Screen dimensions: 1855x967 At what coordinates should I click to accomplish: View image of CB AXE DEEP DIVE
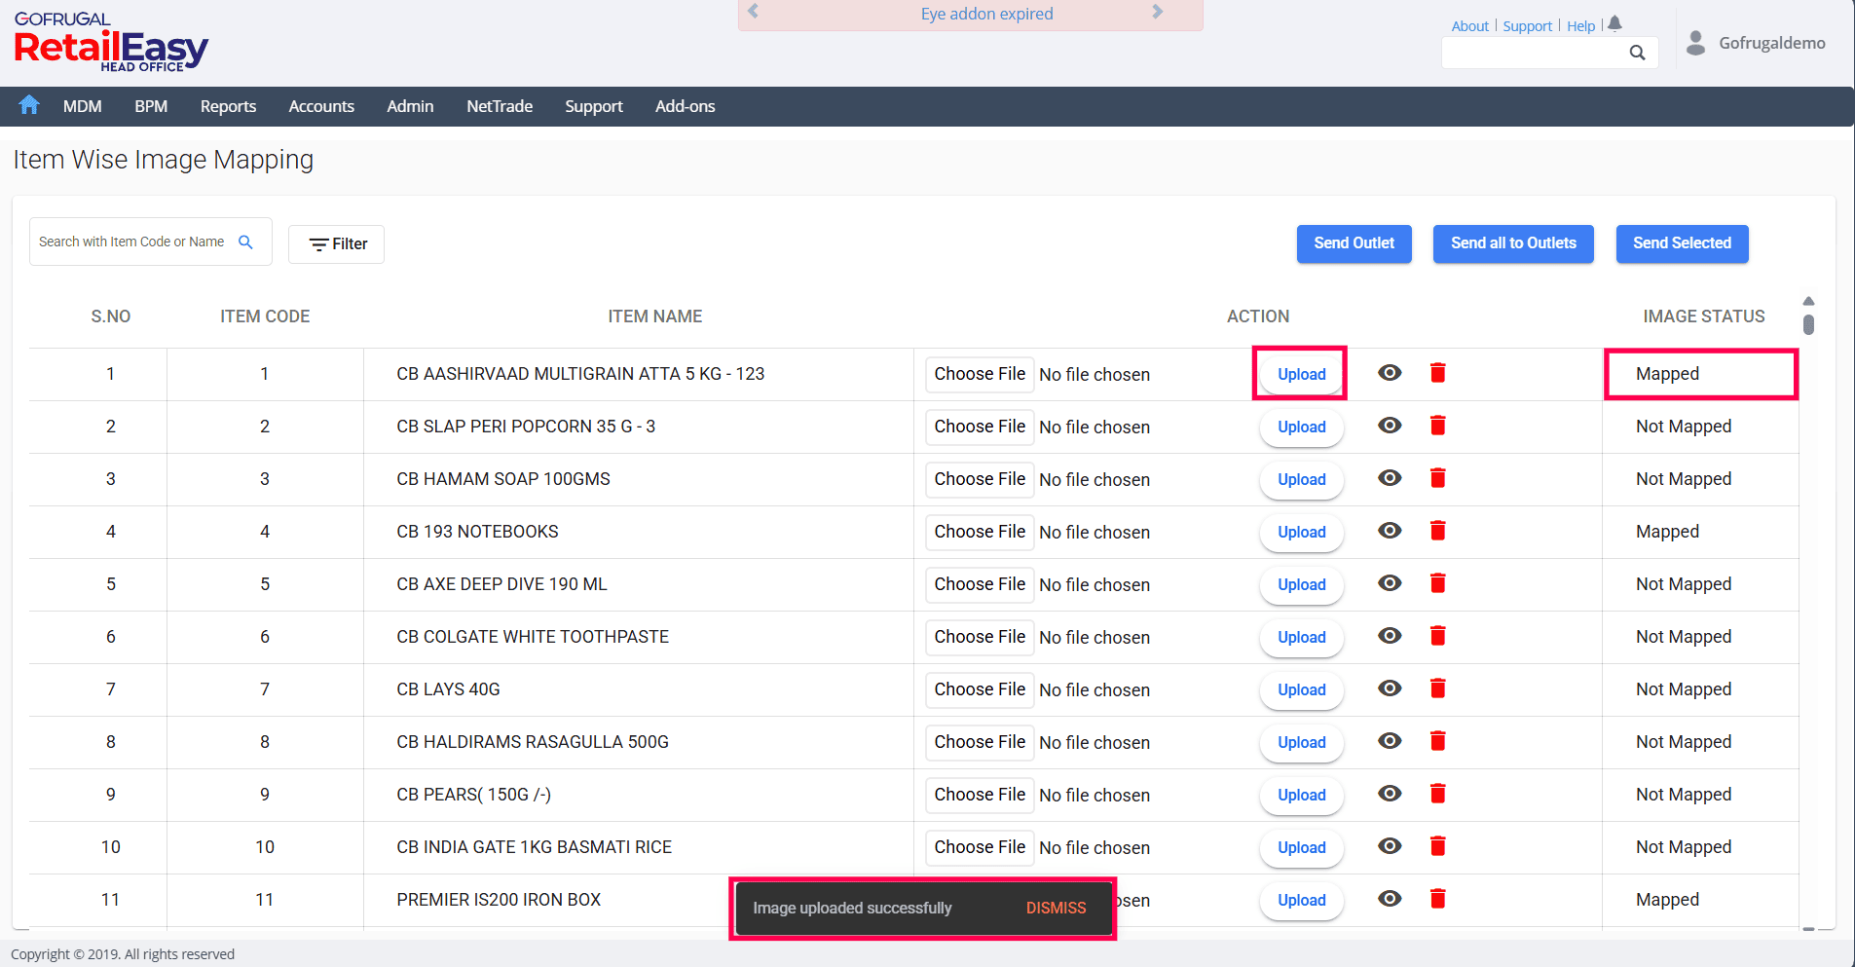[x=1390, y=582]
